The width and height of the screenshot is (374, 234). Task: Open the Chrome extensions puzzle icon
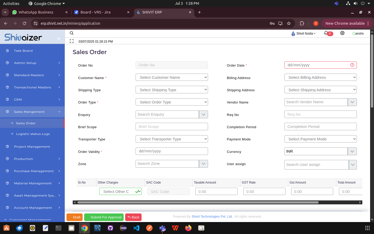(x=302, y=23)
